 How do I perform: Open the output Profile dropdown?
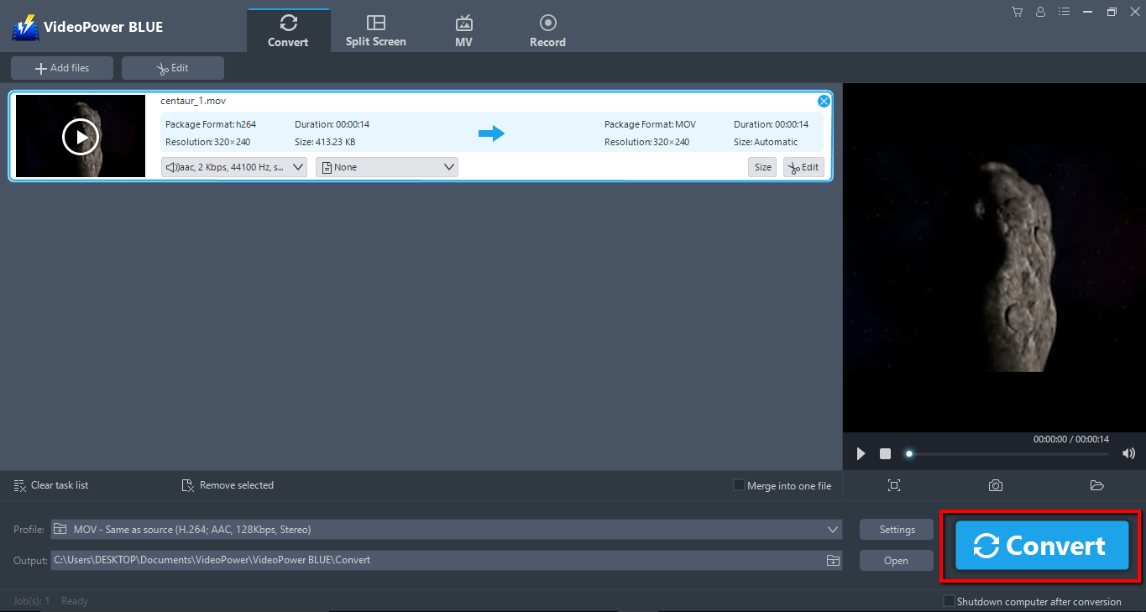pos(831,529)
